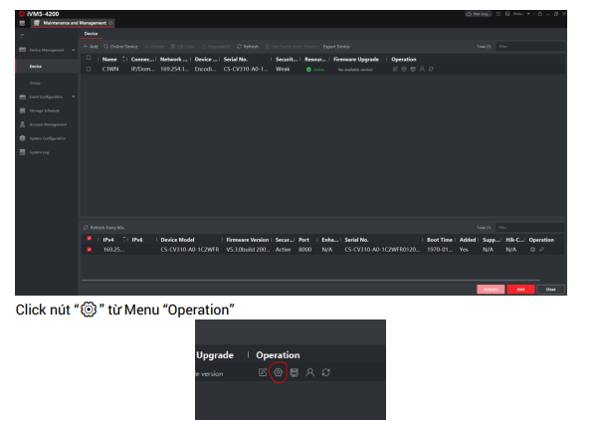
Task: Click Export Device in the toolbar
Action: [x=336, y=47]
